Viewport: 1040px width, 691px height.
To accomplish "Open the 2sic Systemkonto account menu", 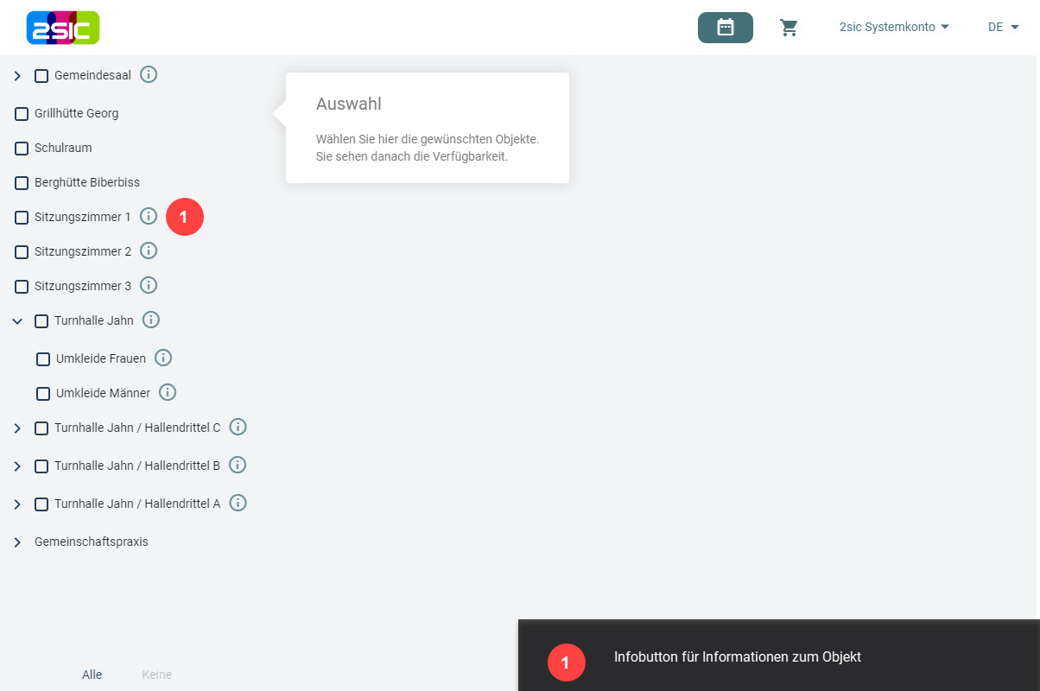I will [x=894, y=27].
